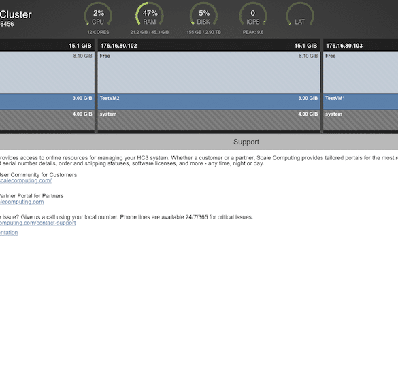
Task: Open the Partner Portal link
Action: tap(22, 202)
